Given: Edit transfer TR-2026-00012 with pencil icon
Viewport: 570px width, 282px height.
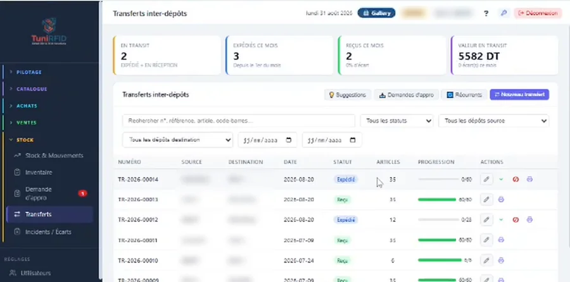Looking at the screenshot, I should pos(486,220).
